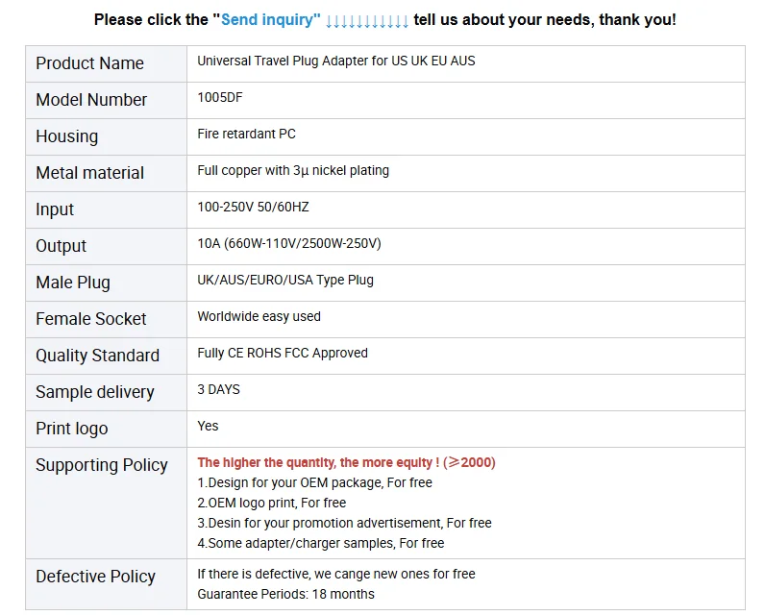The image size is (765, 615).
Task: Click "1.Design for your OEM package, For free"
Action: click(314, 482)
